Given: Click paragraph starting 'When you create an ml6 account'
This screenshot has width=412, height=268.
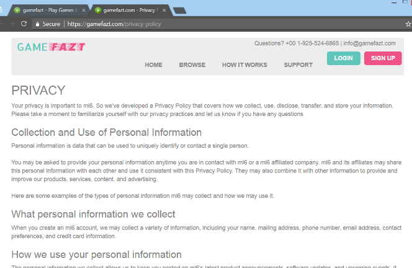Looking at the screenshot, I should pos(206,232).
